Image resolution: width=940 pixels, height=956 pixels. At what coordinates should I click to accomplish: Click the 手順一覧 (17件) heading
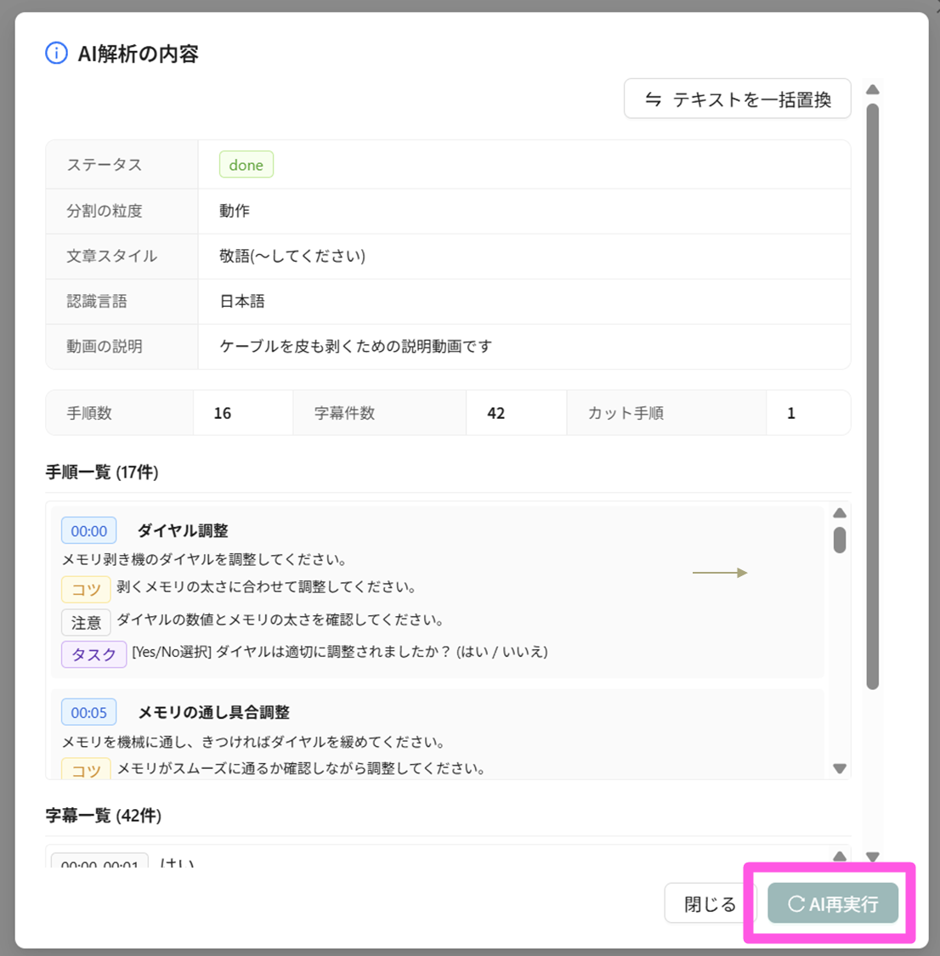(x=102, y=472)
